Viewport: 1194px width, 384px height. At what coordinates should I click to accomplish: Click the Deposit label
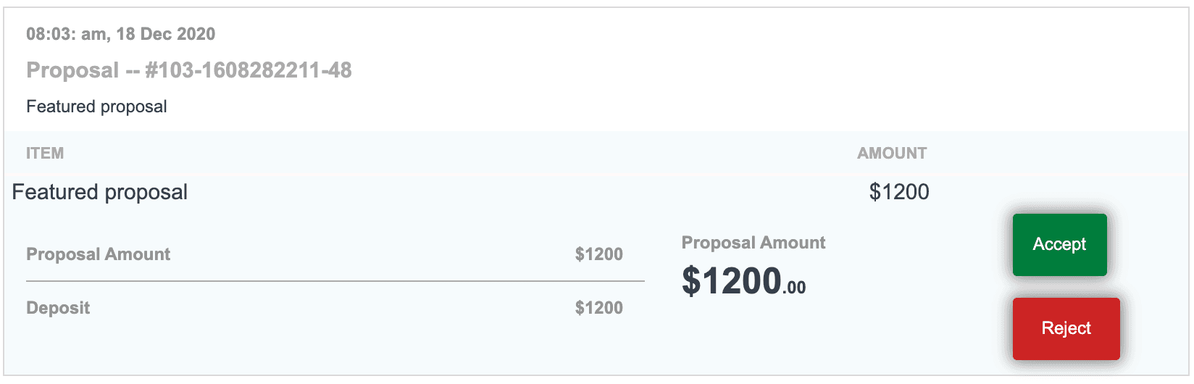(x=58, y=308)
